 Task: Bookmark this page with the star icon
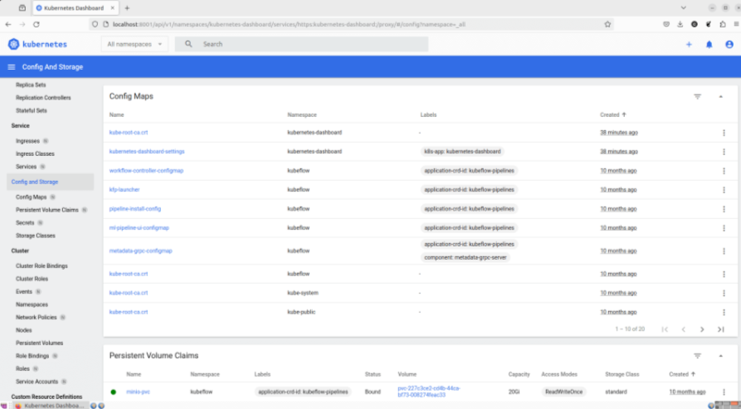[x=607, y=24]
